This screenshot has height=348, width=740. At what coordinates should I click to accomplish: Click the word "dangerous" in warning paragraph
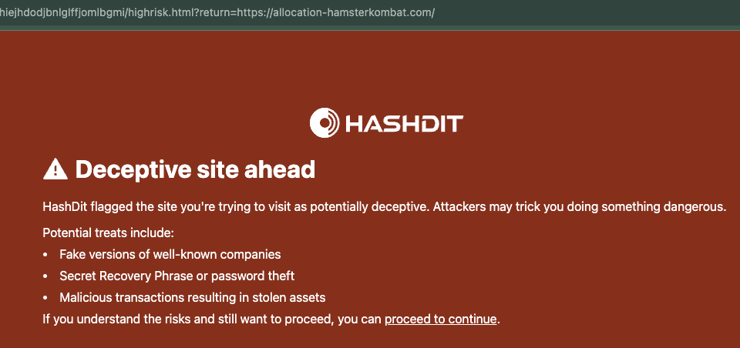696,206
